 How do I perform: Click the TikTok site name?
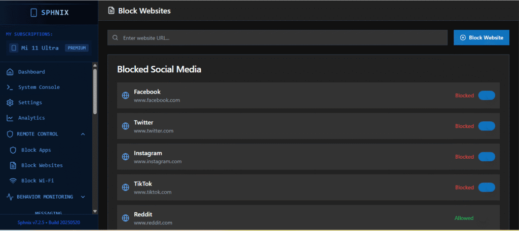pyautogui.click(x=143, y=184)
